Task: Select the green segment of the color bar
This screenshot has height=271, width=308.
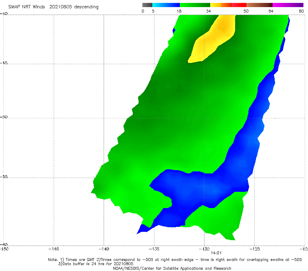Action: coord(195,5)
